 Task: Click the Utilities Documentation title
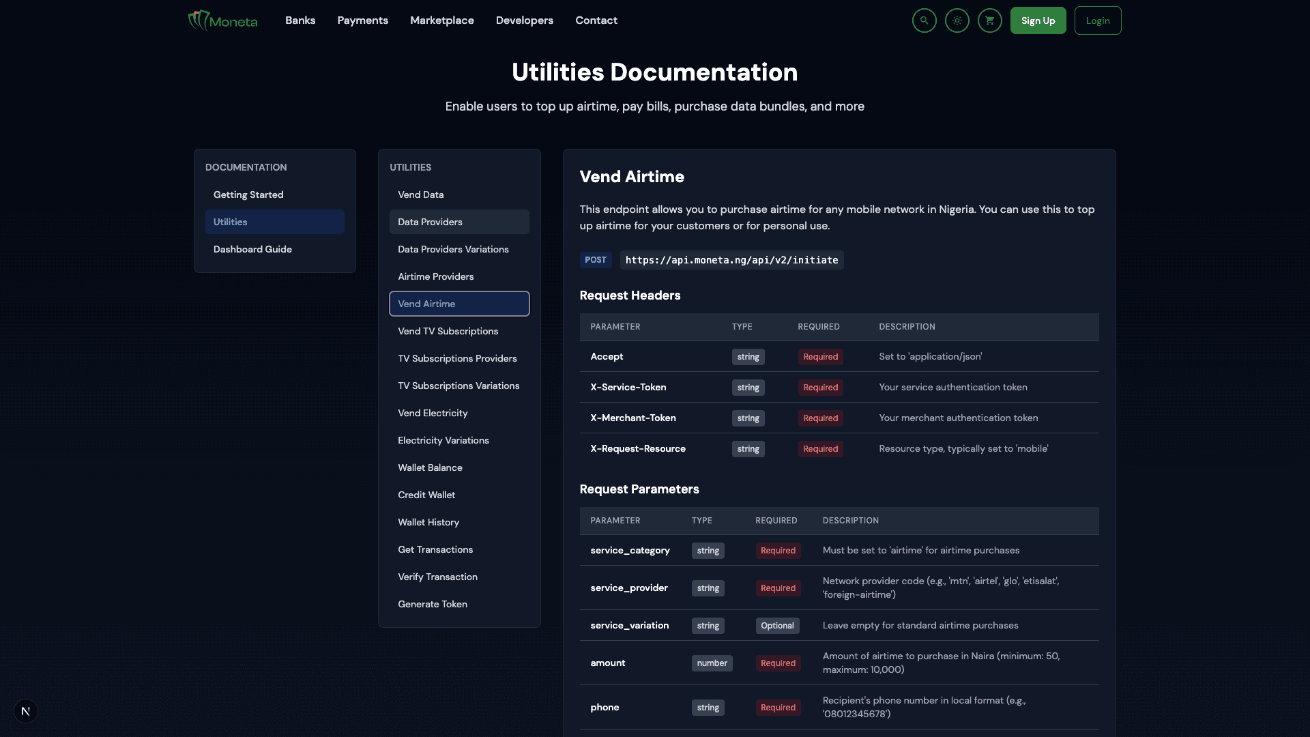point(655,72)
